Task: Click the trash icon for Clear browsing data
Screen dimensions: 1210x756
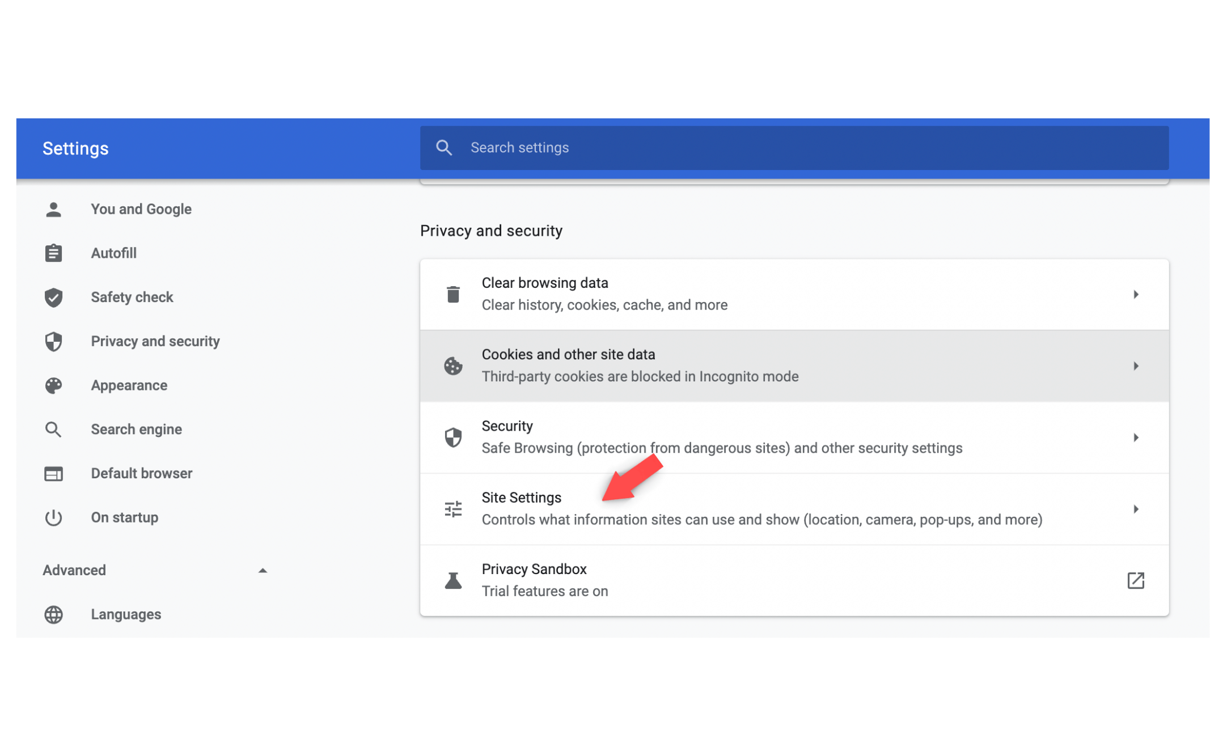Action: pos(452,294)
